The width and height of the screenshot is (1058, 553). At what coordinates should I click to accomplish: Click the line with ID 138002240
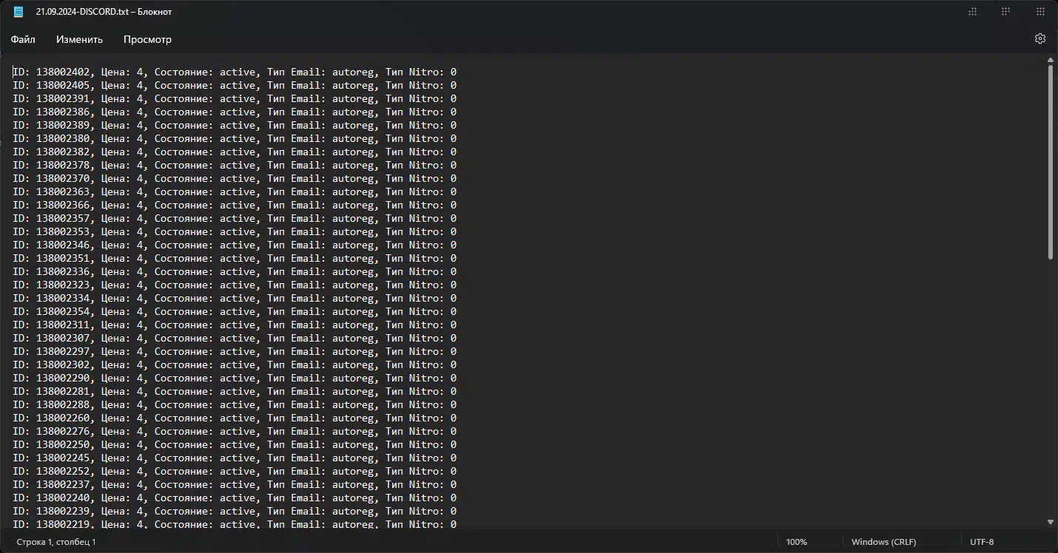(235, 498)
